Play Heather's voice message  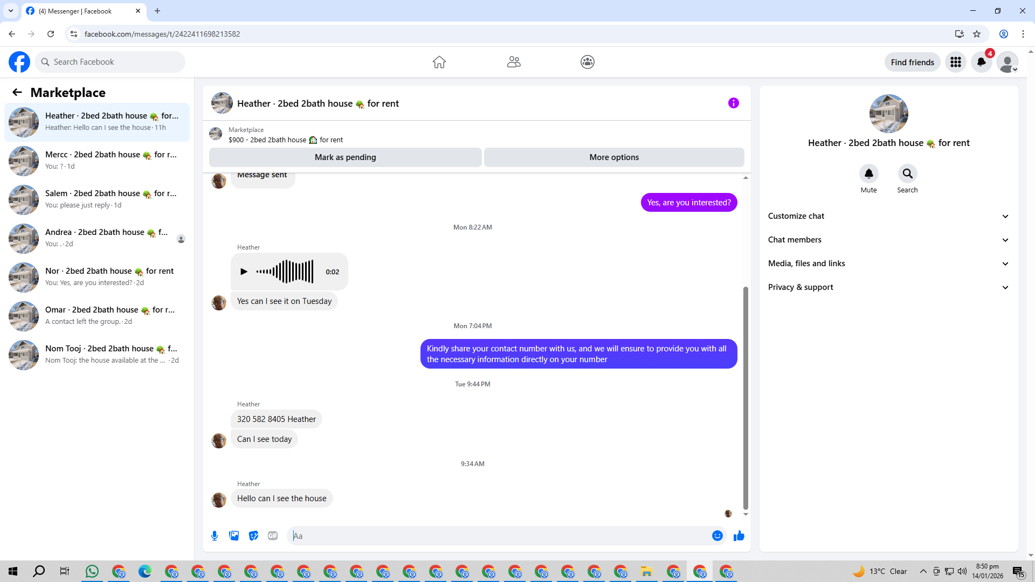point(244,272)
